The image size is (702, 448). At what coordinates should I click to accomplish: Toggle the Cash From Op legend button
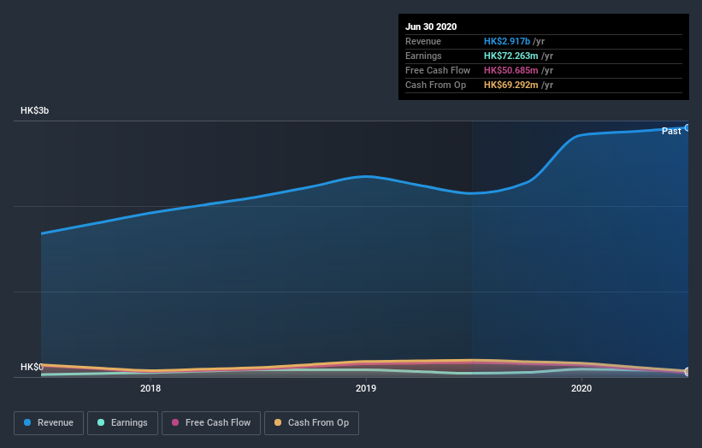(311, 423)
